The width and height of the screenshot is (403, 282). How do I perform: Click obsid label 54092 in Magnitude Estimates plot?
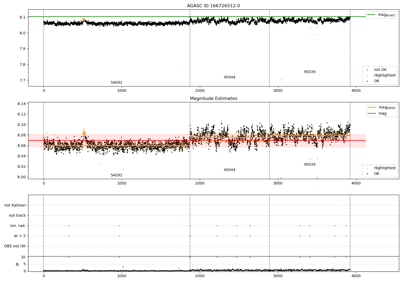pos(116,175)
